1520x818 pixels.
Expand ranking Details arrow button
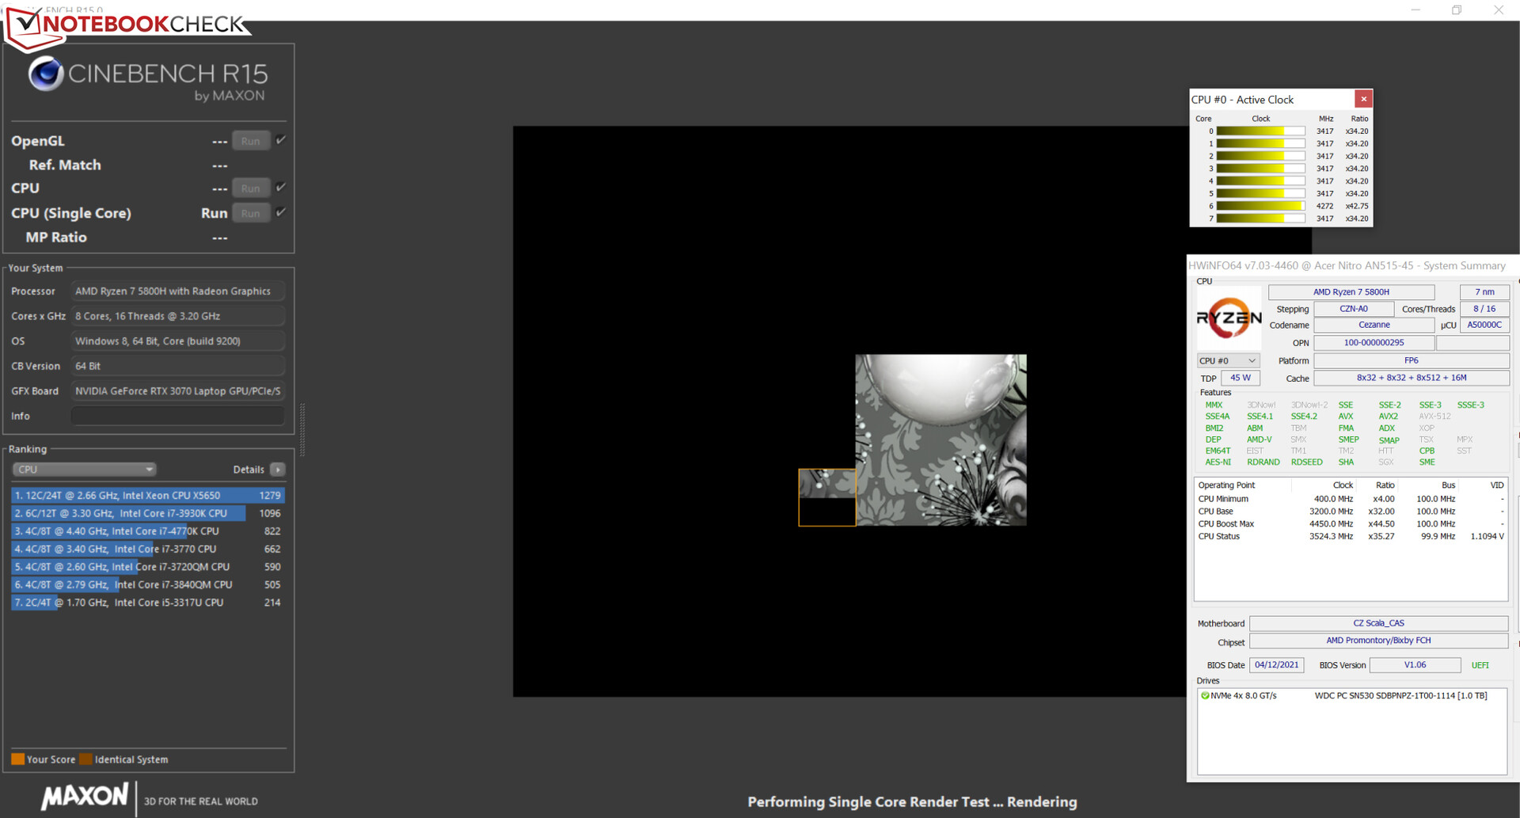tap(278, 470)
